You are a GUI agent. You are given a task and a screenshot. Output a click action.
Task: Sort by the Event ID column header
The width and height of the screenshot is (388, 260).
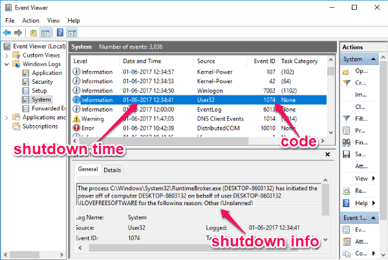[263, 61]
